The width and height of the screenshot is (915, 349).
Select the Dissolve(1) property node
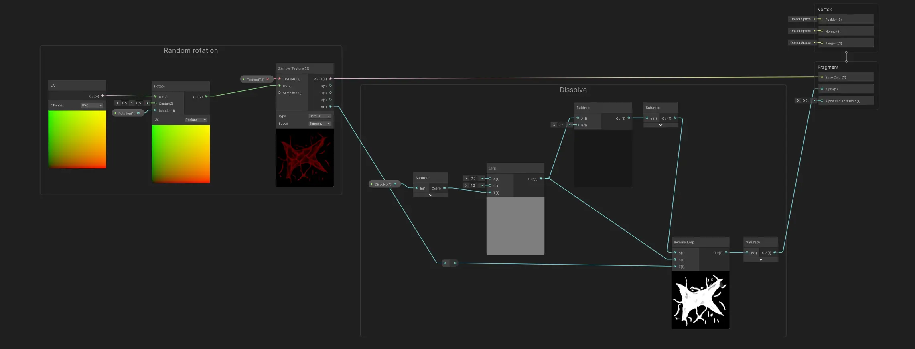click(383, 185)
